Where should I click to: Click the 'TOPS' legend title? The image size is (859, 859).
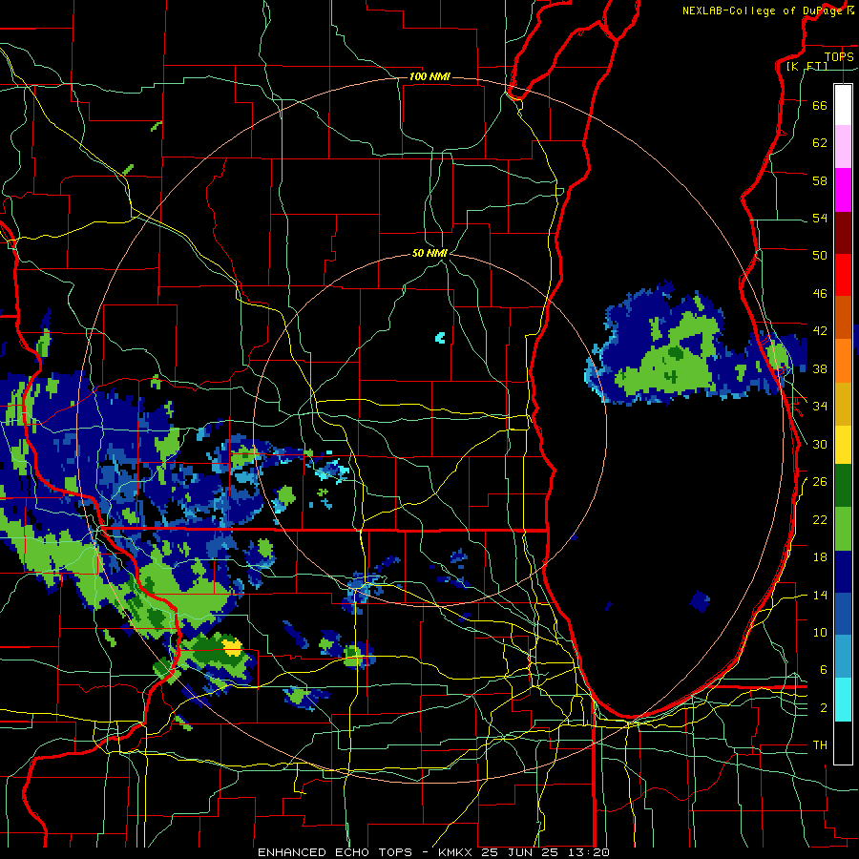[839, 56]
